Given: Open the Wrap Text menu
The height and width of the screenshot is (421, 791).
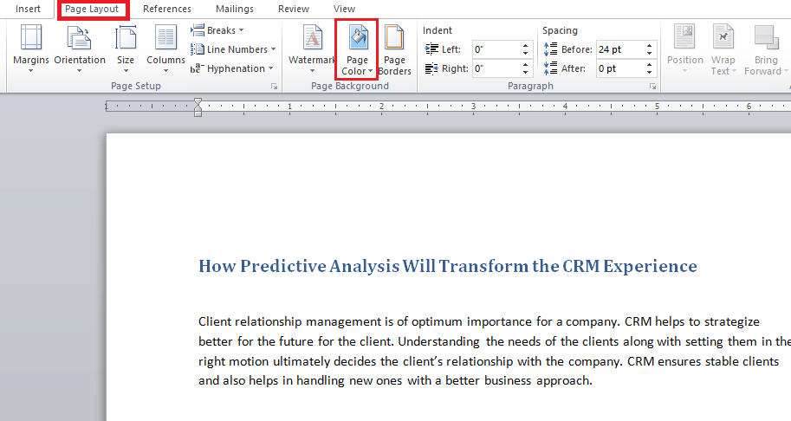Looking at the screenshot, I should click(723, 49).
